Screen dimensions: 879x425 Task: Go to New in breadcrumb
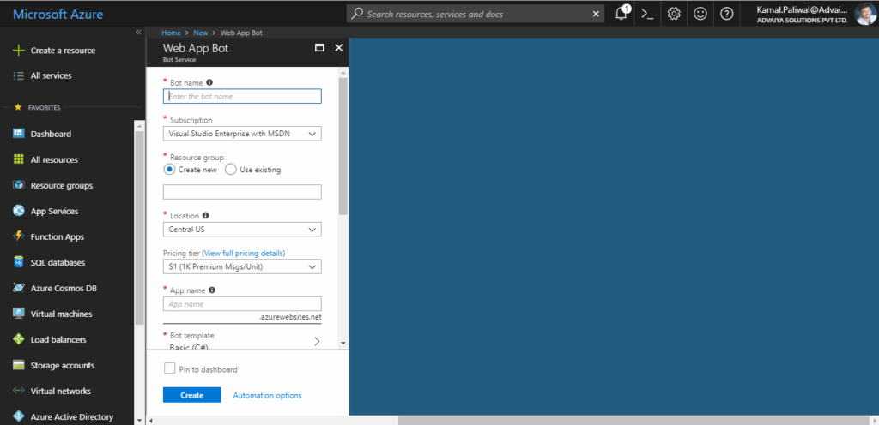click(x=200, y=33)
